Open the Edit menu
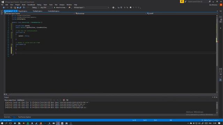Screen dimensions: 223x125 click(7, 5)
